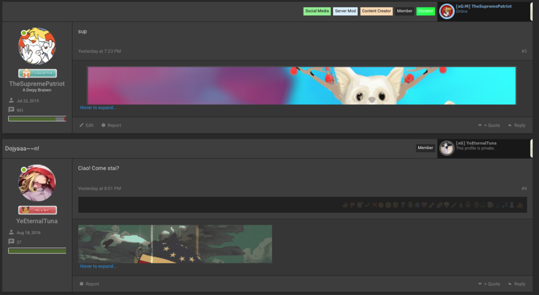539x295 pixels.
Task: Open TheSupremePatriot's forum username link
Action: point(37,83)
